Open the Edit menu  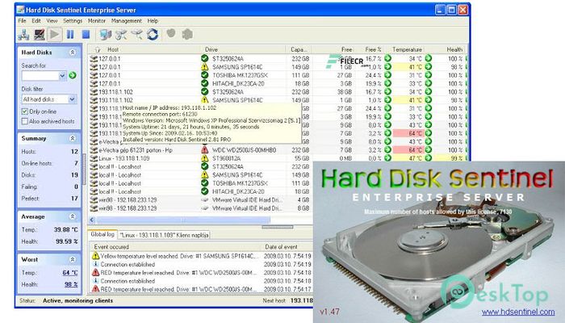(36, 21)
